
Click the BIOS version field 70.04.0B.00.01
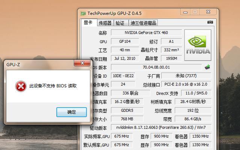(156, 67)
